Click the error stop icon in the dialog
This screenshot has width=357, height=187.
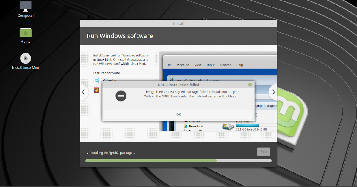121,96
